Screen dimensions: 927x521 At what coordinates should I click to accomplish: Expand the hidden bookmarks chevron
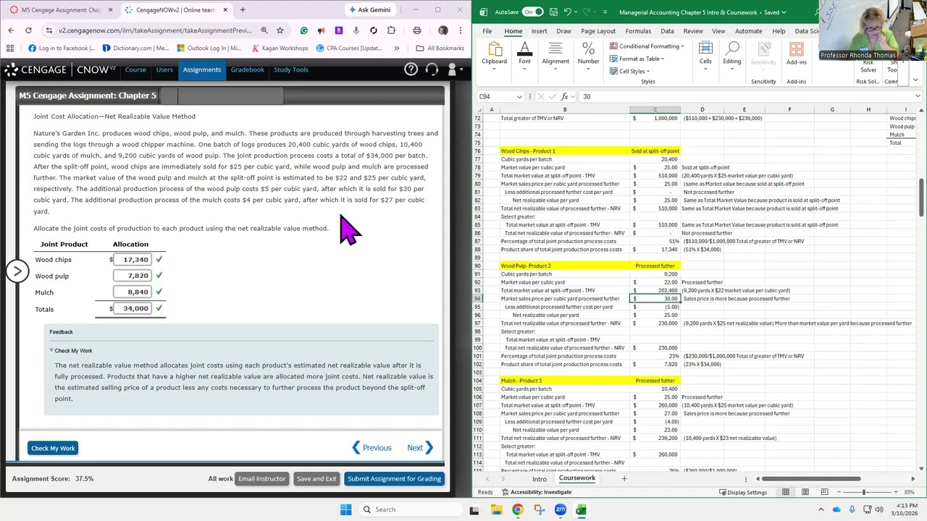pos(396,48)
